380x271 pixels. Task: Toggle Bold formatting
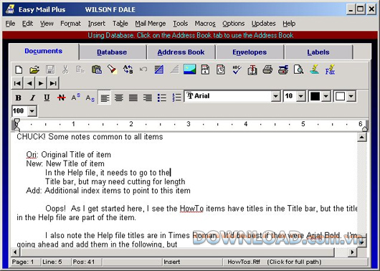[18, 98]
